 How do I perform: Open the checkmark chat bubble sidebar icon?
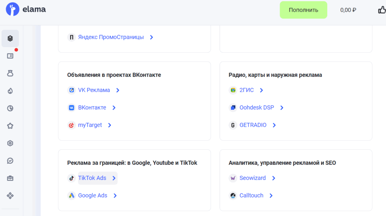[x=10, y=161]
